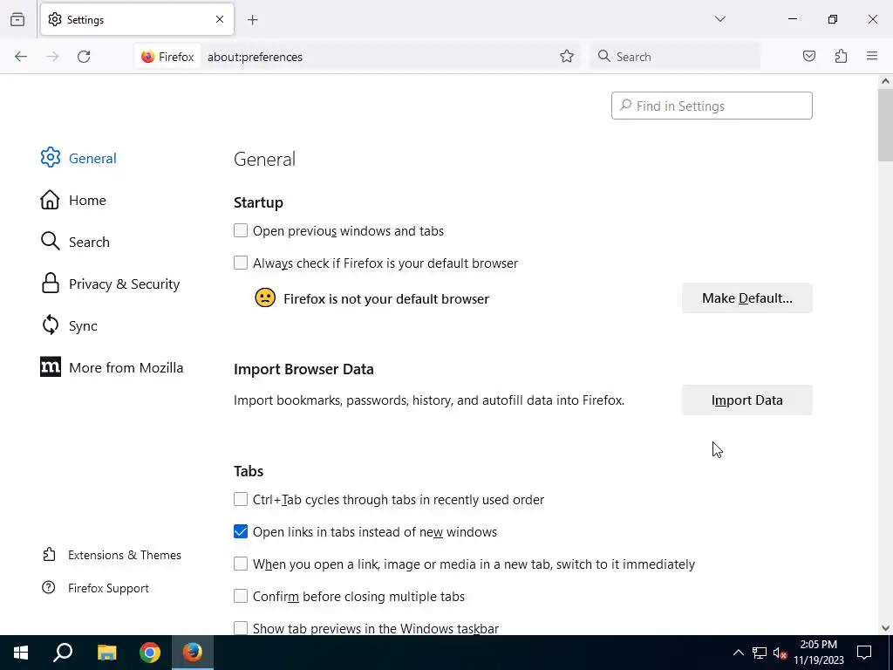Click the Firefox taskbar icon
Viewport: 893px width, 670px height.
click(193, 653)
